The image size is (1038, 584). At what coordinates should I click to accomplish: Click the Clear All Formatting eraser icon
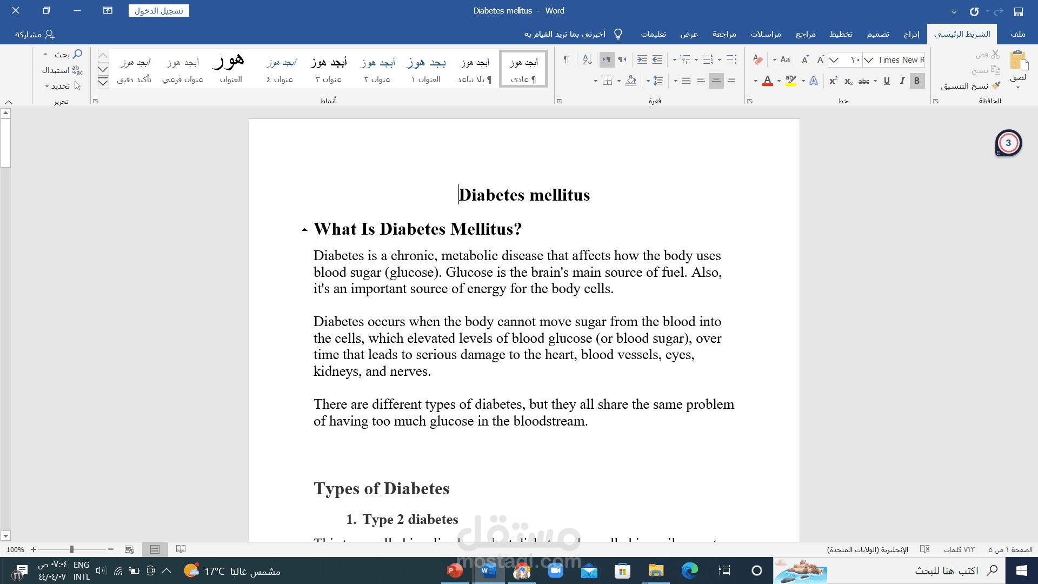(758, 60)
